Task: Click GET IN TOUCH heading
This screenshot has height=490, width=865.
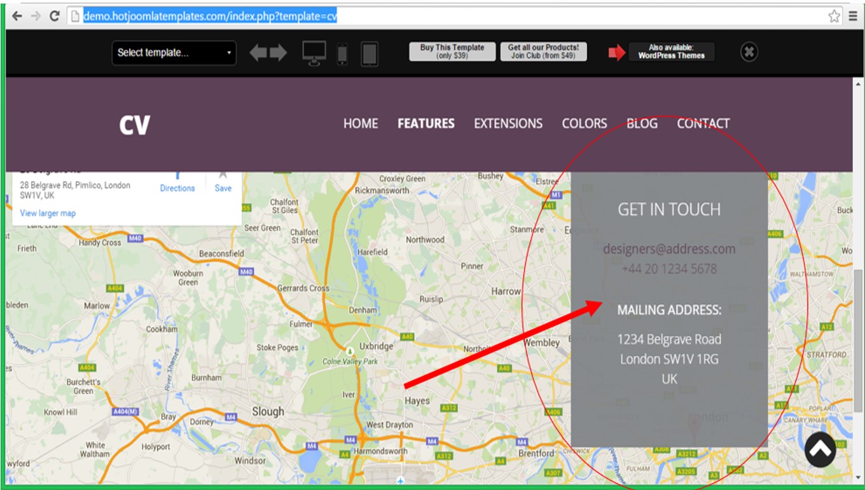Action: (x=669, y=210)
